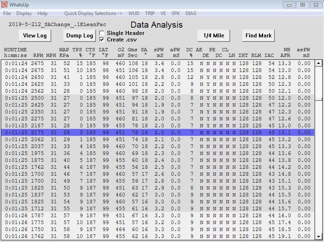The width and height of the screenshot is (324, 242).
Task: Open the File menu
Action: click(7, 13)
